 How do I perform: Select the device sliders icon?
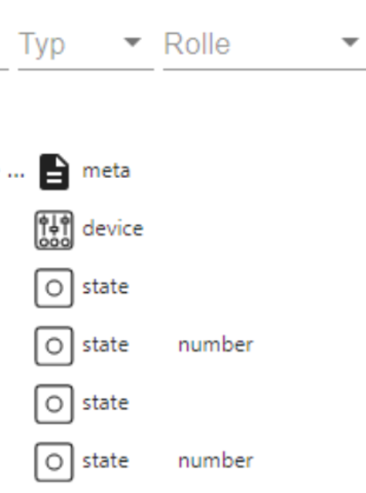54,230
